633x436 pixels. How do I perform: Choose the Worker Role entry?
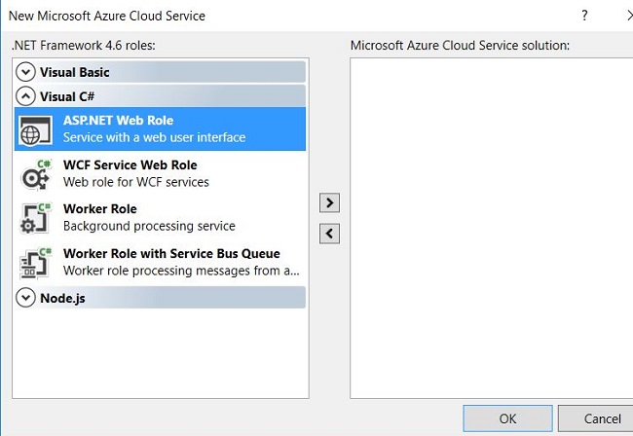99,209
